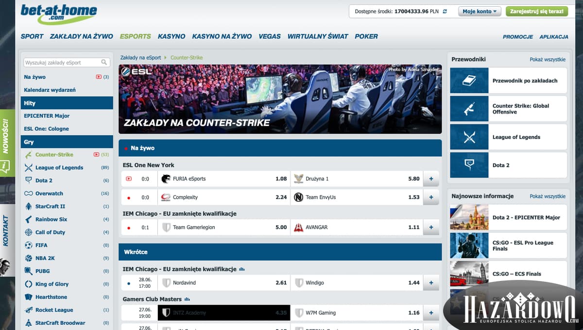Open the POKER menu item
This screenshot has width=583, height=330.
pyautogui.click(x=366, y=36)
